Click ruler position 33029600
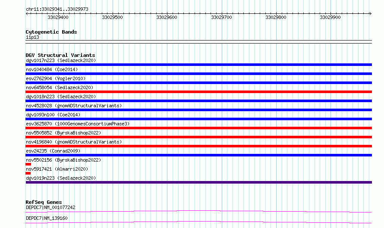Screen dimensions: 384x228 167,17
